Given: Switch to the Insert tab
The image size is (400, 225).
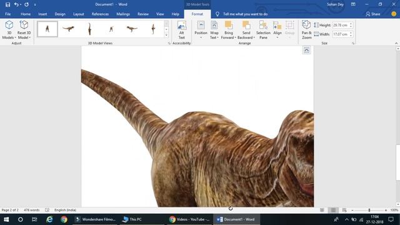Looking at the screenshot, I should 42,14.
